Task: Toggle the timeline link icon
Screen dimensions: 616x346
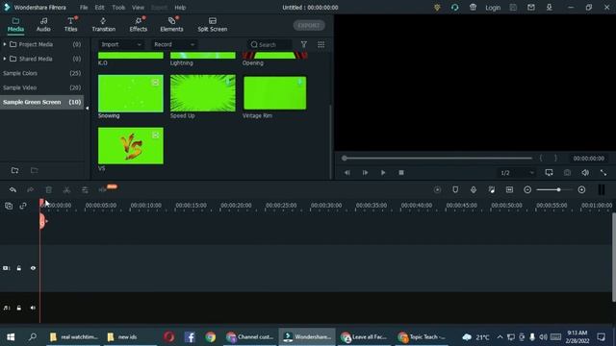Action: pos(23,206)
